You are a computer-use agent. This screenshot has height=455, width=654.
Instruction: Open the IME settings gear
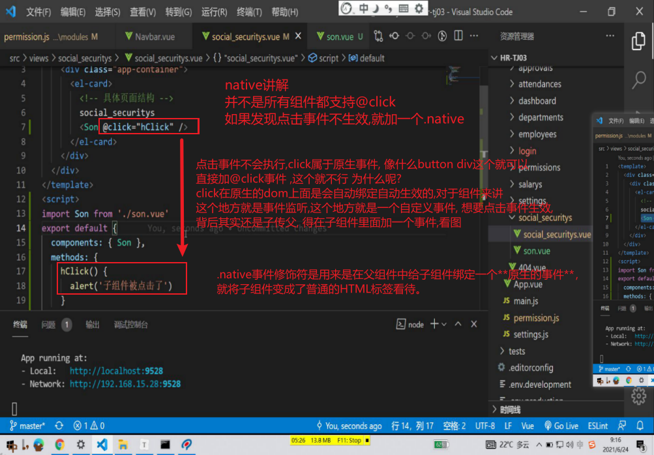click(419, 8)
